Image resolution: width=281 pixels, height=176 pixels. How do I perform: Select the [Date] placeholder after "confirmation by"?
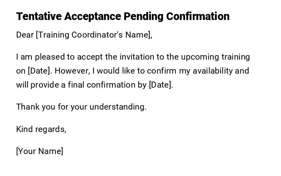pyautogui.click(x=161, y=85)
